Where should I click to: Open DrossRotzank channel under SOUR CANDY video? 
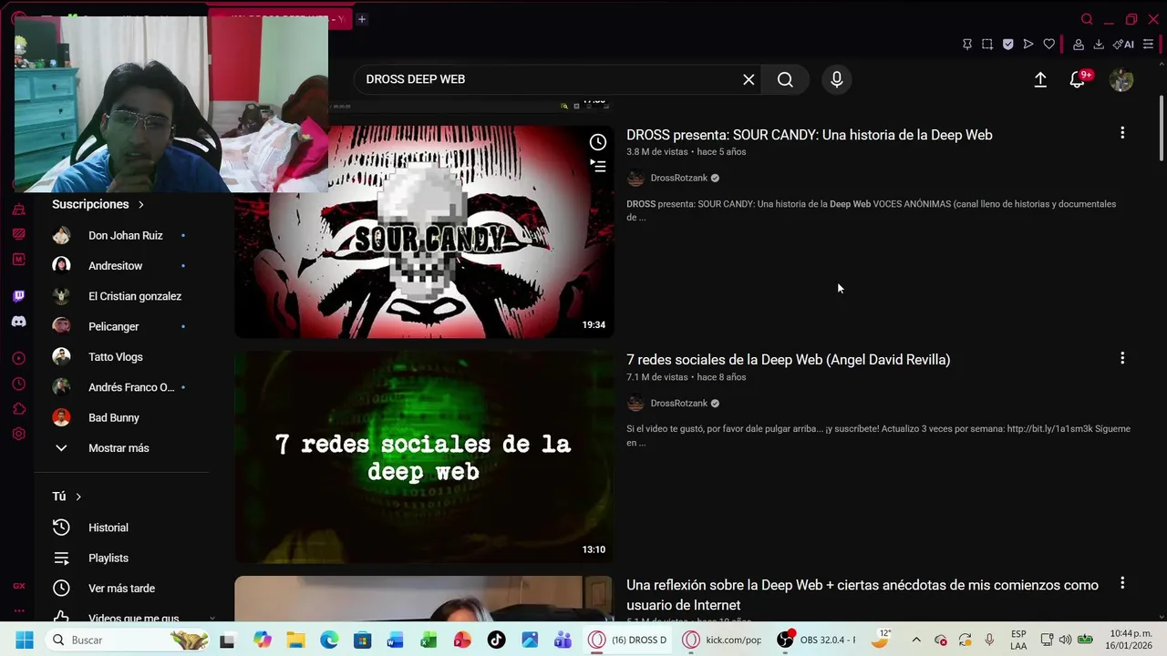(x=679, y=178)
